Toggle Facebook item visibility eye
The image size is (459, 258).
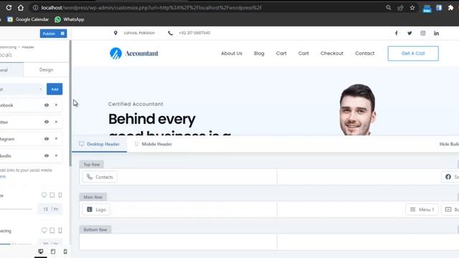[47, 105]
